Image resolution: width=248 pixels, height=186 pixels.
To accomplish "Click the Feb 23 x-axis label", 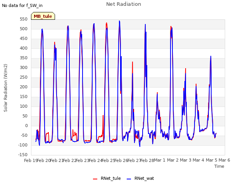I will [83, 160].
